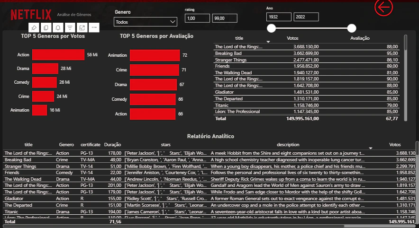
Task: Sort top table by Avaliação header
Action: click(360, 38)
